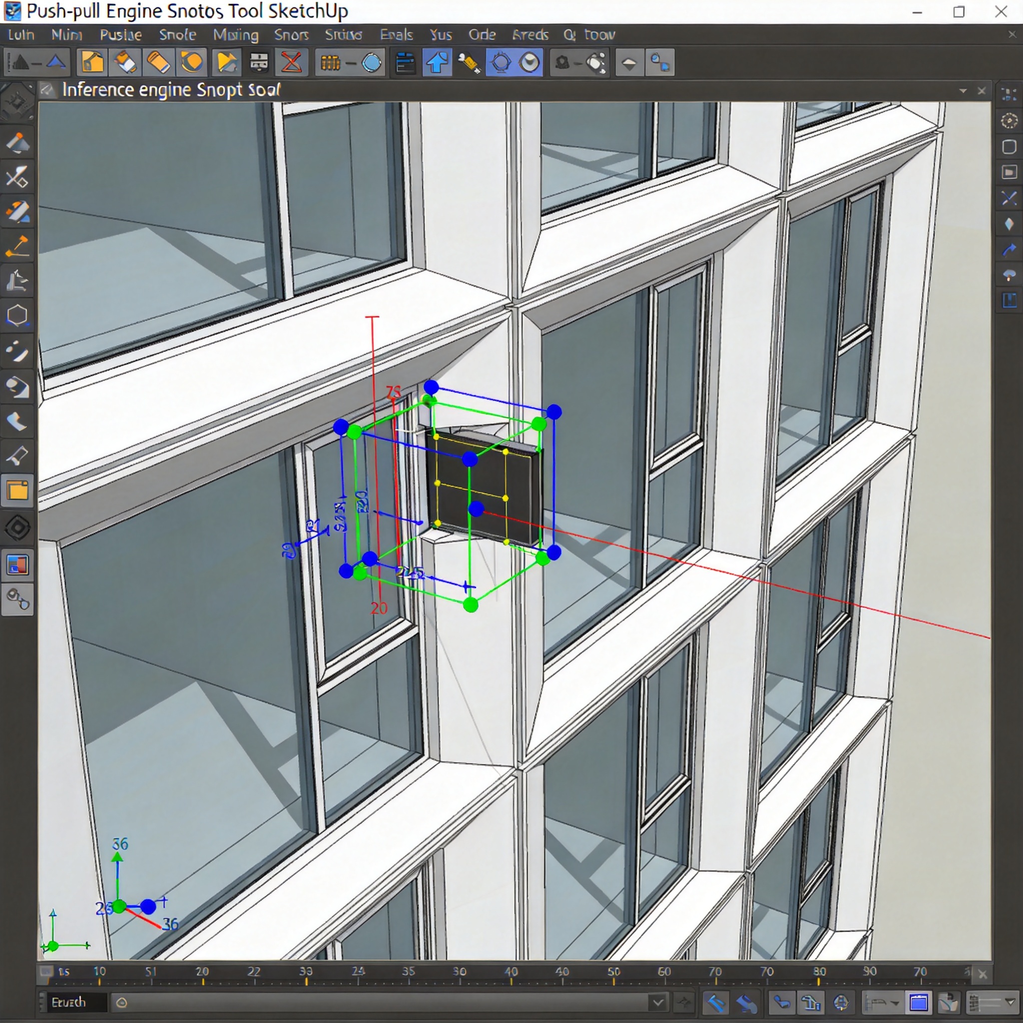The height and width of the screenshot is (1023, 1023).
Task: Click the blue and red panel icon in left sidebar
Action: pos(17,565)
